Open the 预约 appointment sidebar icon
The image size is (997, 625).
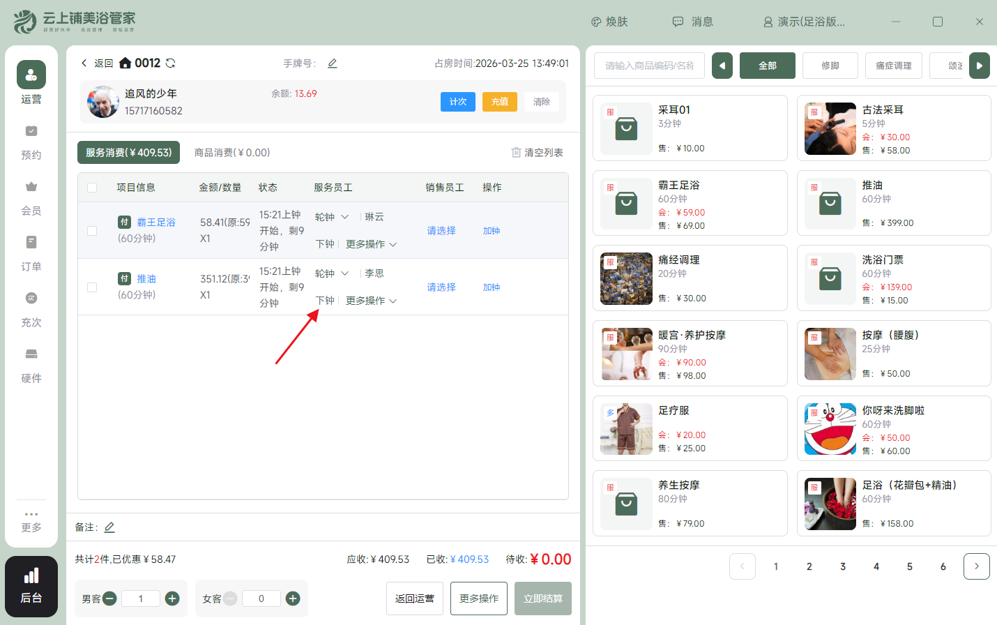pos(31,138)
